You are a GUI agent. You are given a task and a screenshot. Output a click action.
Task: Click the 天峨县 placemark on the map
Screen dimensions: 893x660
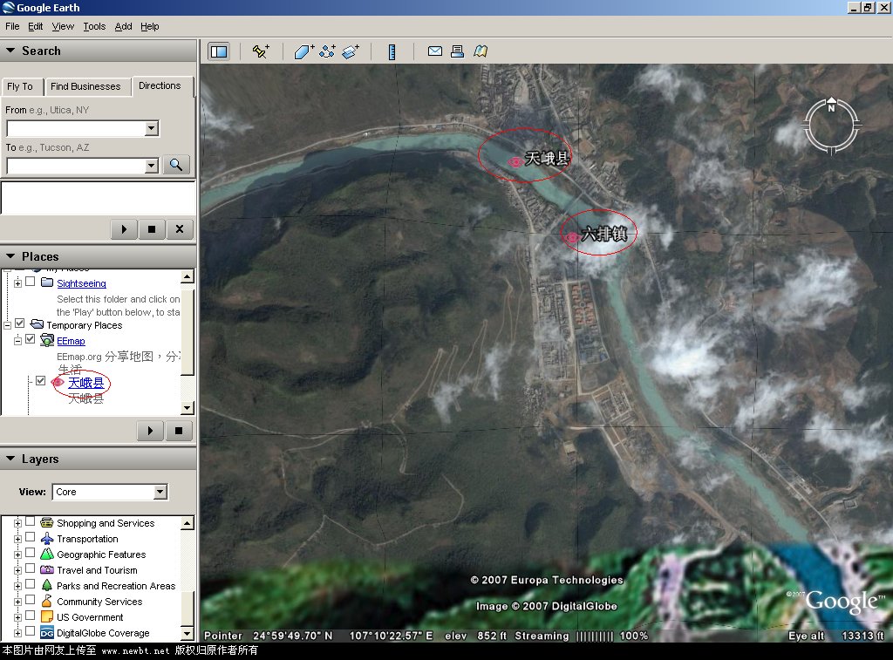click(516, 162)
